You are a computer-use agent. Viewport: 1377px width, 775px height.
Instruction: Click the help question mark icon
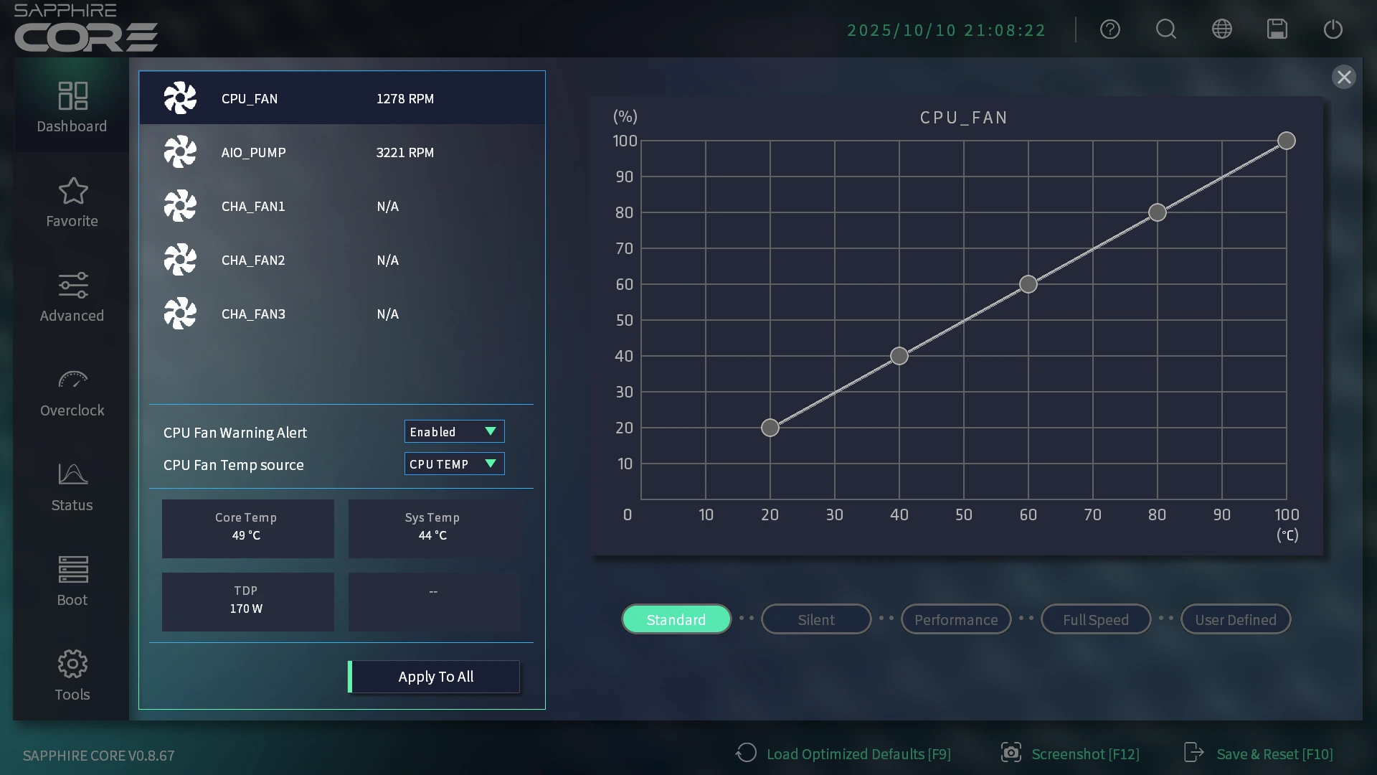pyautogui.click(x=1110, y=29)
